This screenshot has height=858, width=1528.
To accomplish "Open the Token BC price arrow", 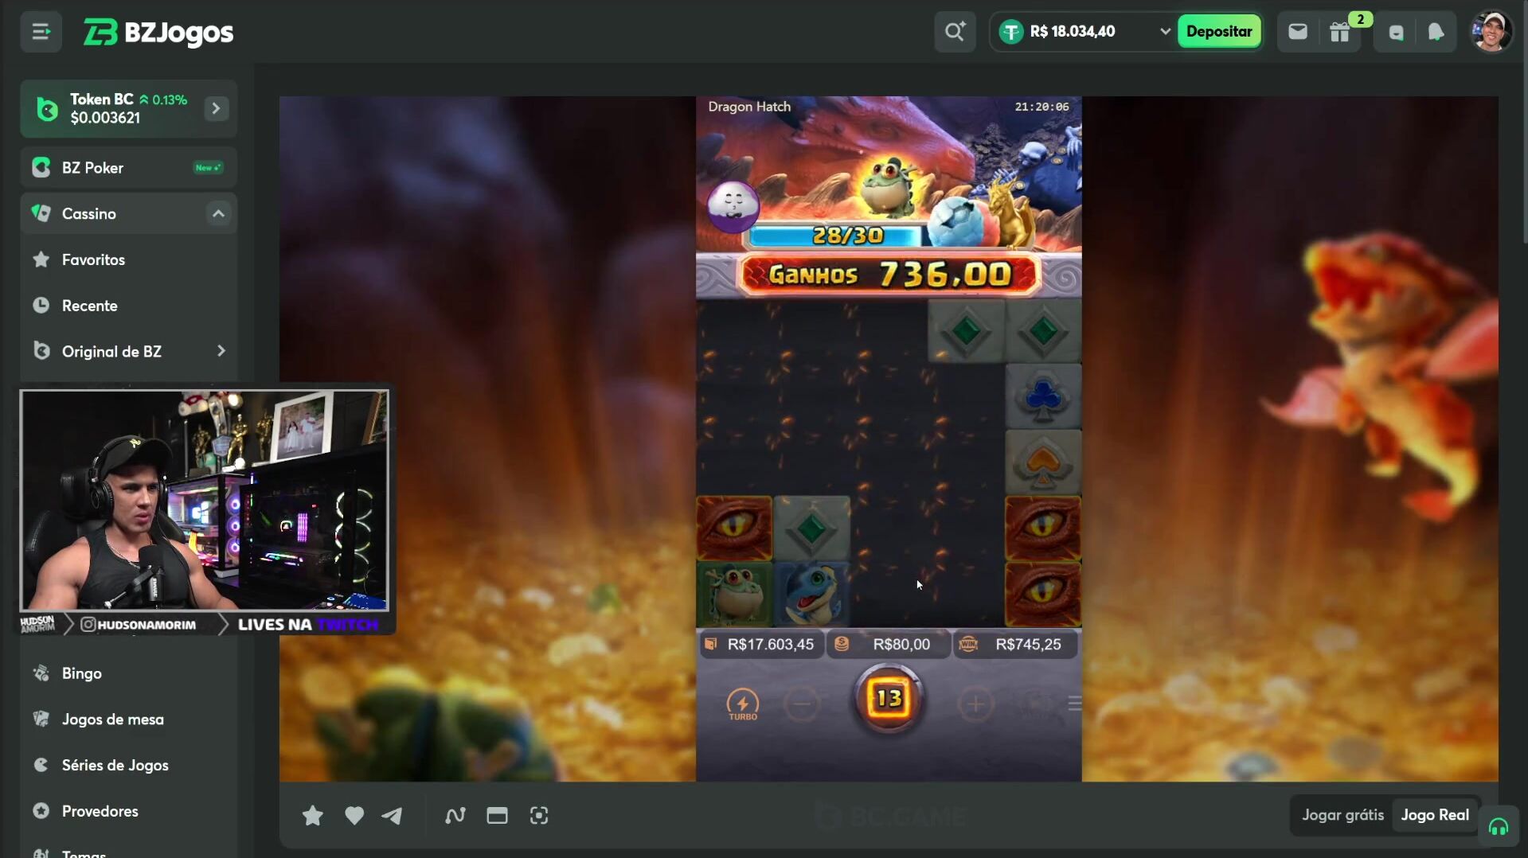I will (216, 108).
